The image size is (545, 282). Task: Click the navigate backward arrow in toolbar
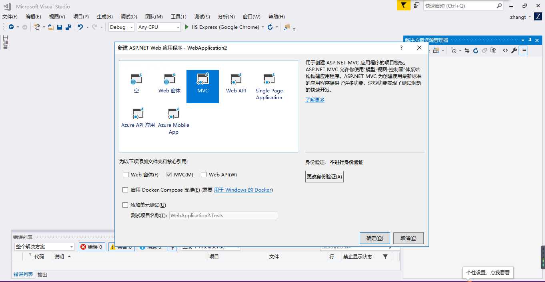coord(11,27)
